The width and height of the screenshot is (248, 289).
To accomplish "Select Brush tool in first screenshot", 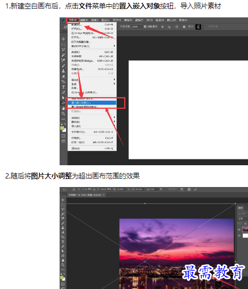I will [x=63, y=66].
